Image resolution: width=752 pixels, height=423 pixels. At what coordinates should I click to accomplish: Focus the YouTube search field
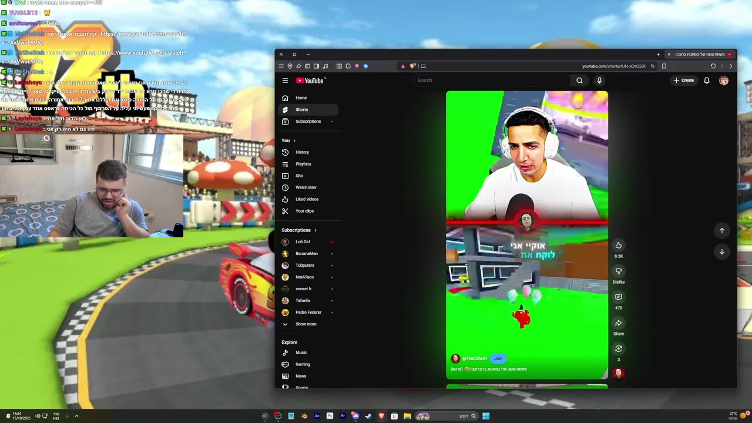click(492, 80)
